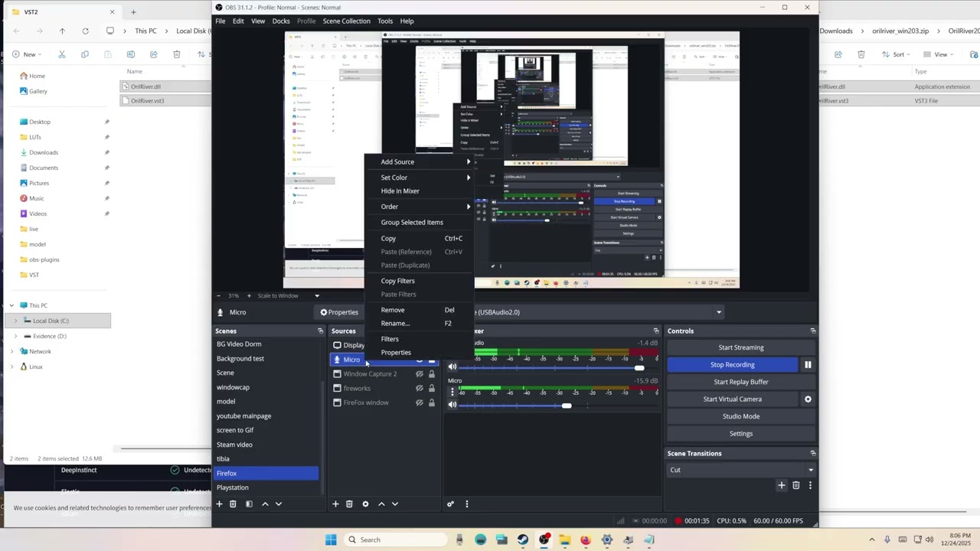
Task: Expand Local Disk (C:) in Explorer tree
Action: pyautogui.click(x=16, y=321)
